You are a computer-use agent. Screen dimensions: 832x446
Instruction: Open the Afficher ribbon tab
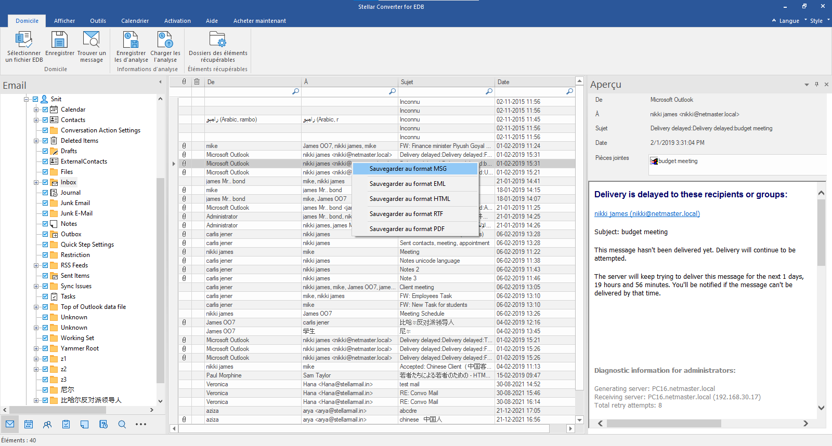click(x=64, y=21)
